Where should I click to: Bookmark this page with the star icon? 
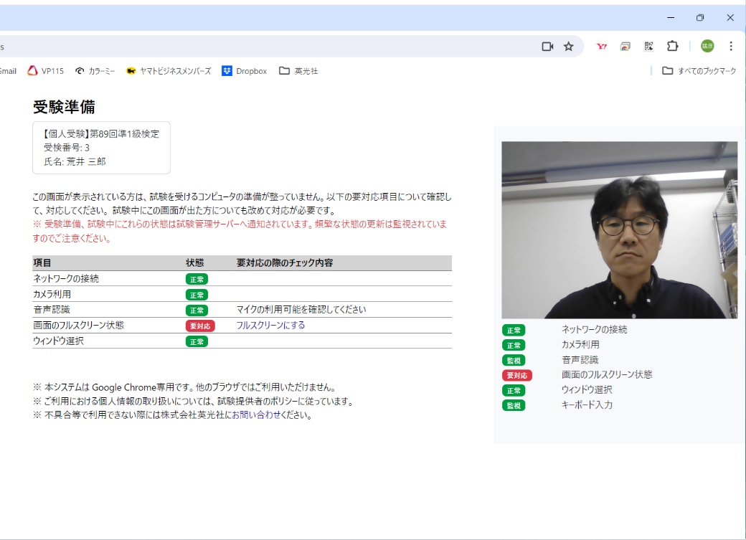click(x=569, y=47)
